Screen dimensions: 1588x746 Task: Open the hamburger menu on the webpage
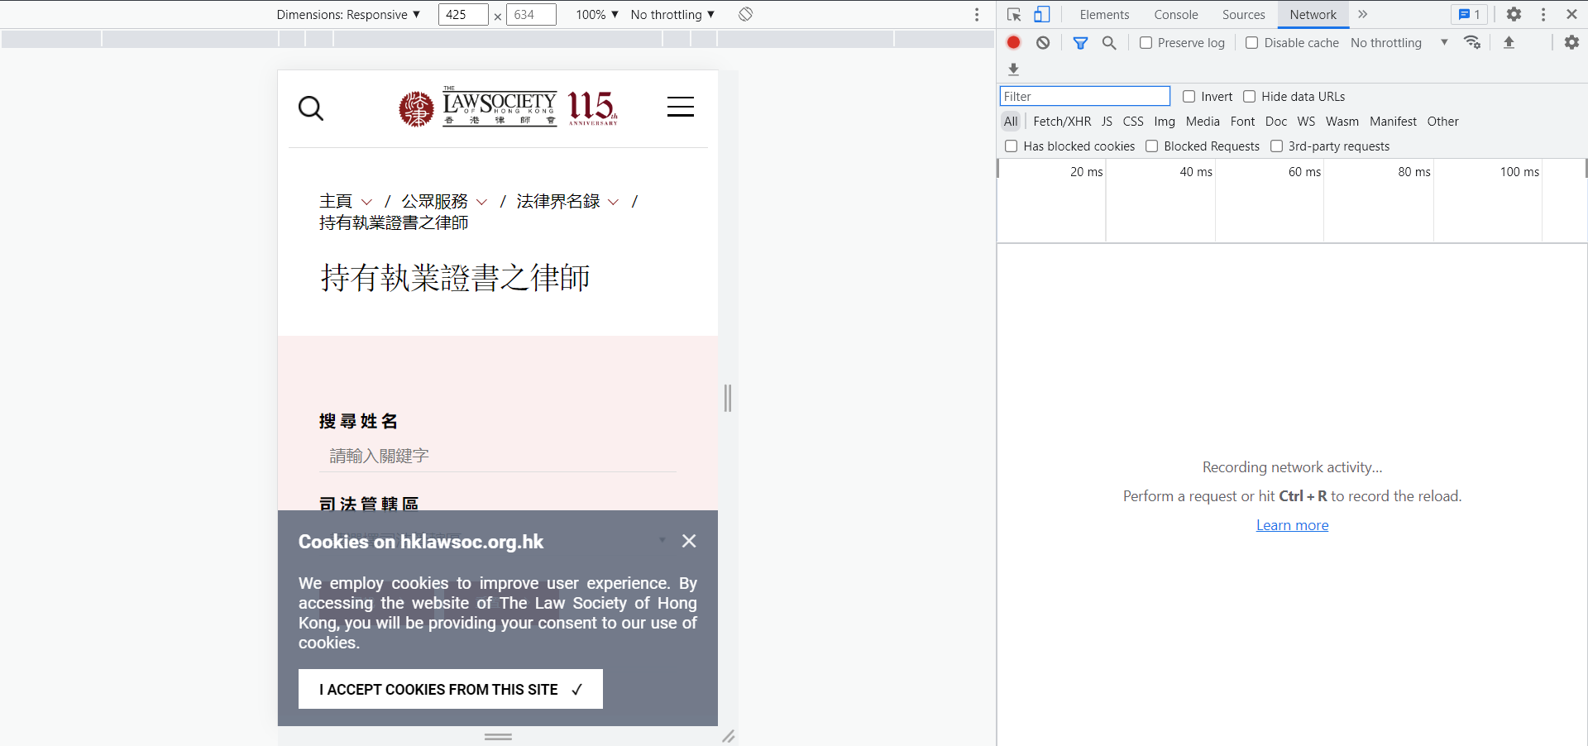coord(681,107)
